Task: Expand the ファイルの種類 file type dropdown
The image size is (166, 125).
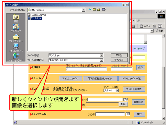Action: point(101,60)
